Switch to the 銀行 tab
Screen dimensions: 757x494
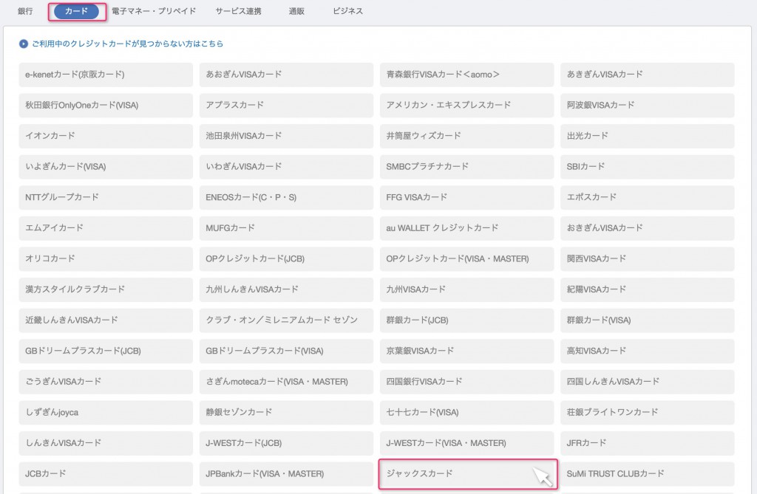tap(25, 11)
